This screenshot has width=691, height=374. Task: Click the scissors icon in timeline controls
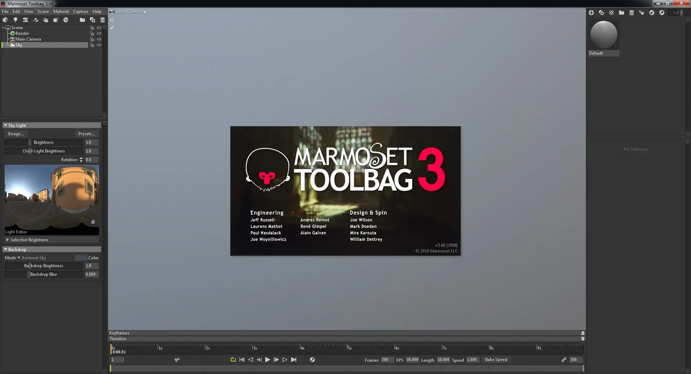[177, 360]
